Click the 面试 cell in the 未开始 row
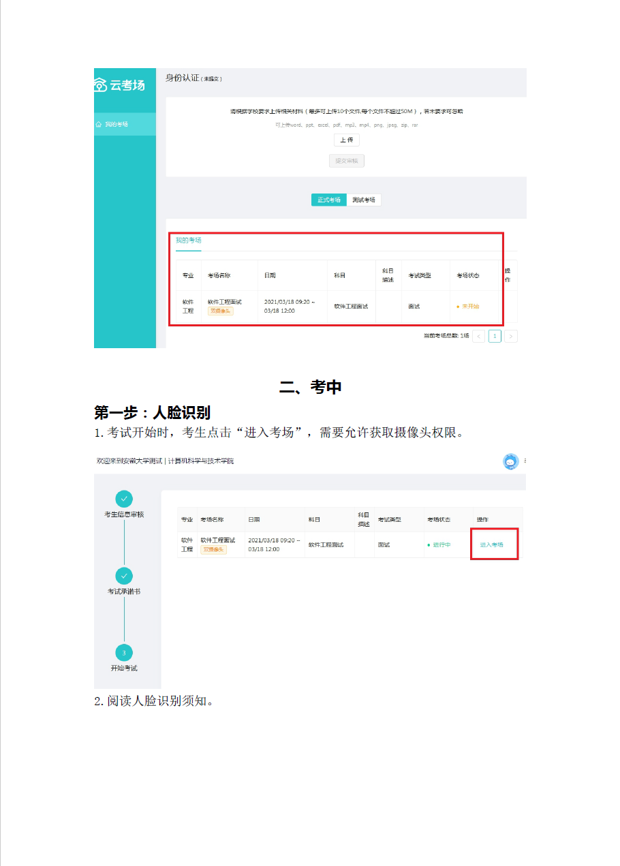The width and height of the screenshot is (620, 866). [414, 307]
